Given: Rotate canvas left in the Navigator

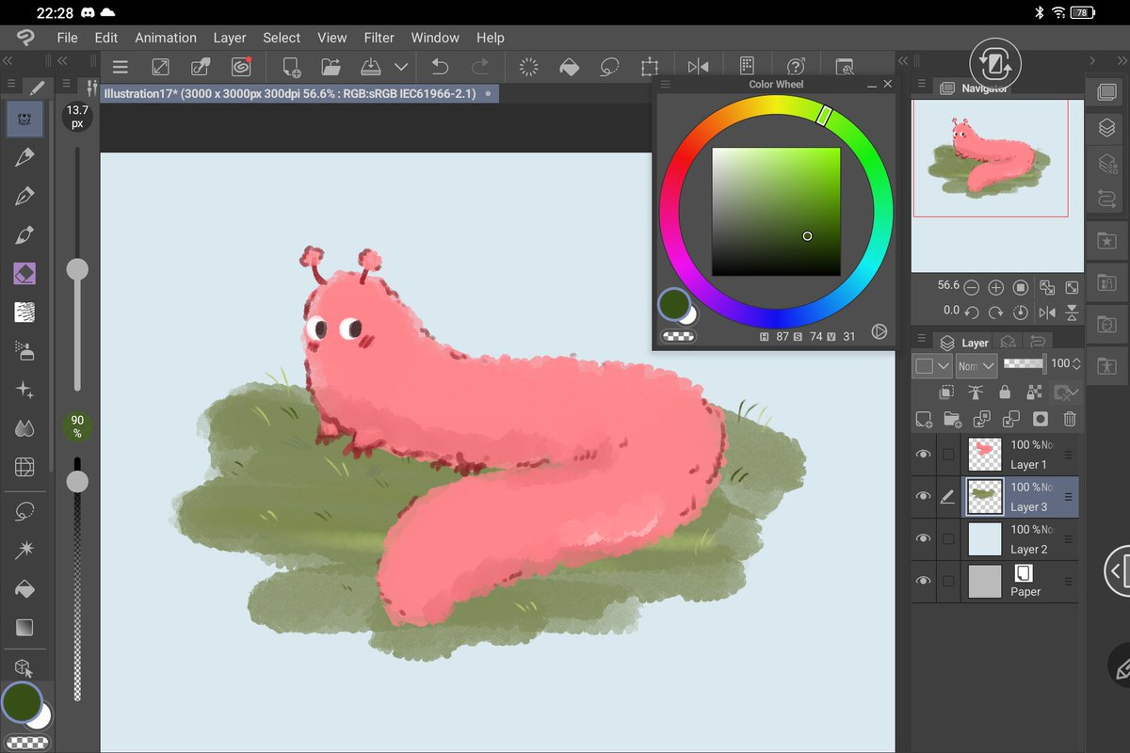Looking at the screenshot, I should (x=971, y=312).
